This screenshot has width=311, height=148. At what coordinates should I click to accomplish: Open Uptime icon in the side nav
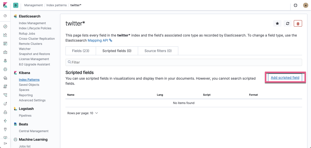(x=5, y=103)
